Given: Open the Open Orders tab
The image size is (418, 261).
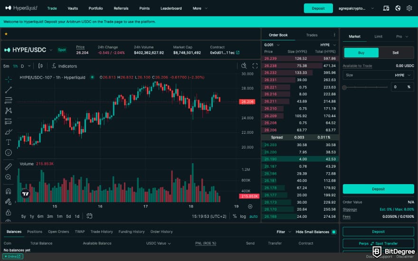Looking at the screenshot, I should [58, 232].
